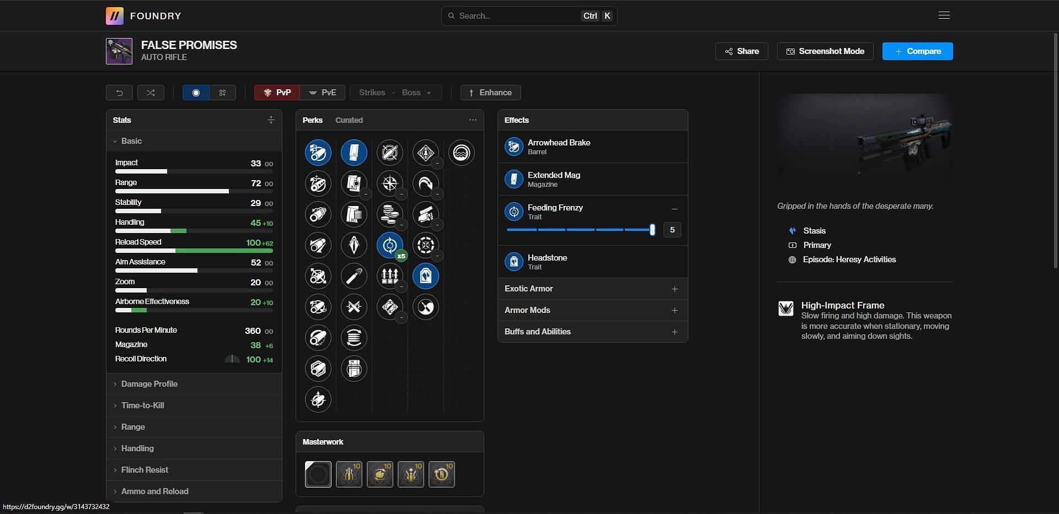Toggle the grid perk view button
This screenshot has height=514, width=1059.
click(222, 93)
